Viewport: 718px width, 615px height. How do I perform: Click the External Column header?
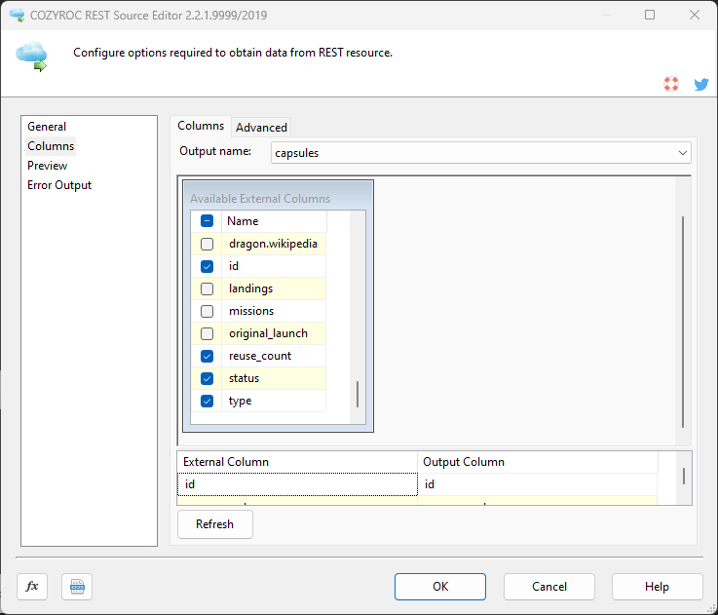point(297,462)
